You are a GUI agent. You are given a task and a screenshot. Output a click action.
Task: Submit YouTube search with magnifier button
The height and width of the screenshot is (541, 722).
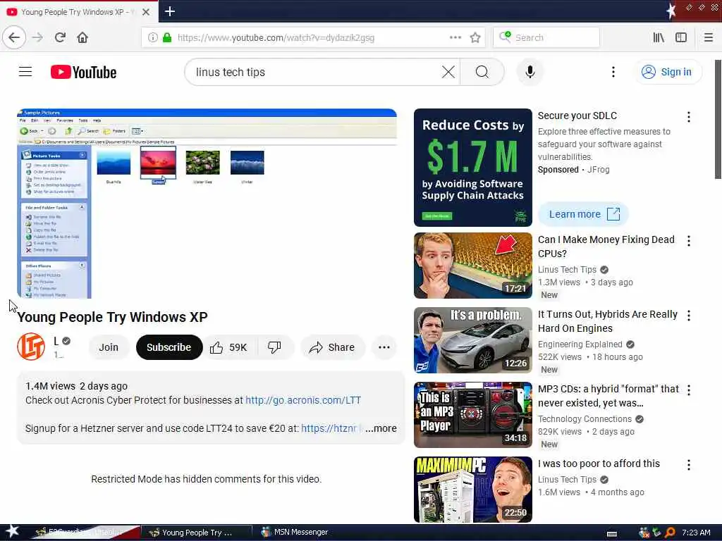pos(482,72)
